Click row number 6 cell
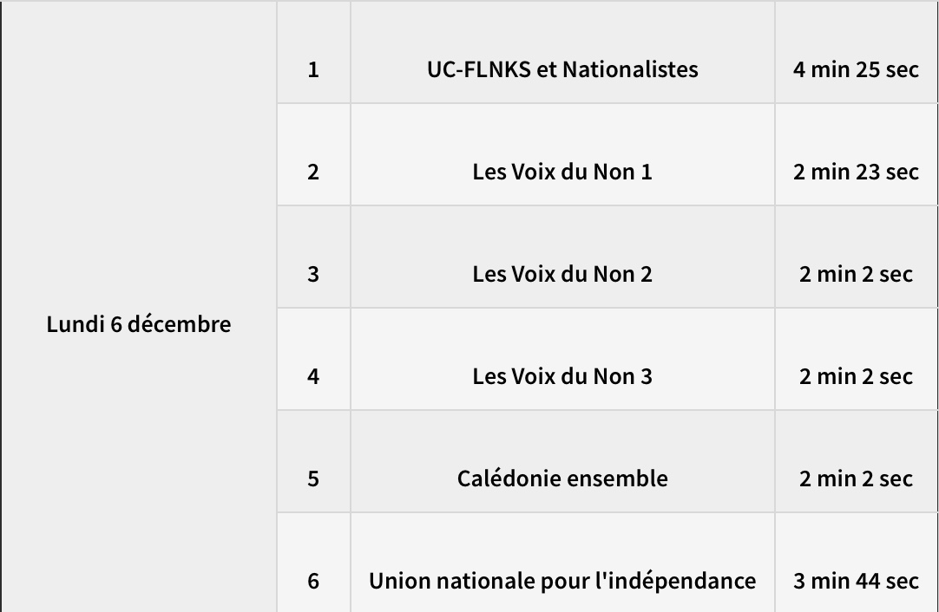Screen dimensions: 939x612 [313, 582]
